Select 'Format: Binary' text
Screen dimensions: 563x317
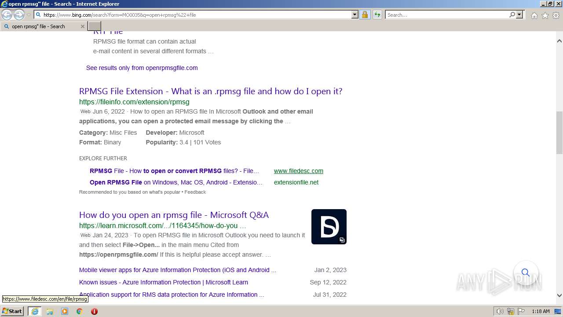click(x=100, y=142)
